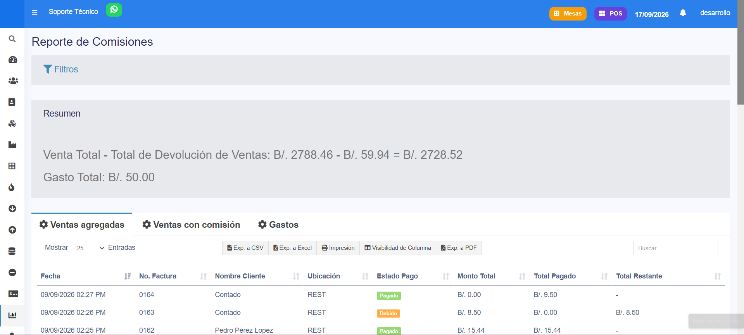Open the minus circle icon in sidebar
Image resolution: width=744 pixels, height=335 pixels.
tap(12, 273)
